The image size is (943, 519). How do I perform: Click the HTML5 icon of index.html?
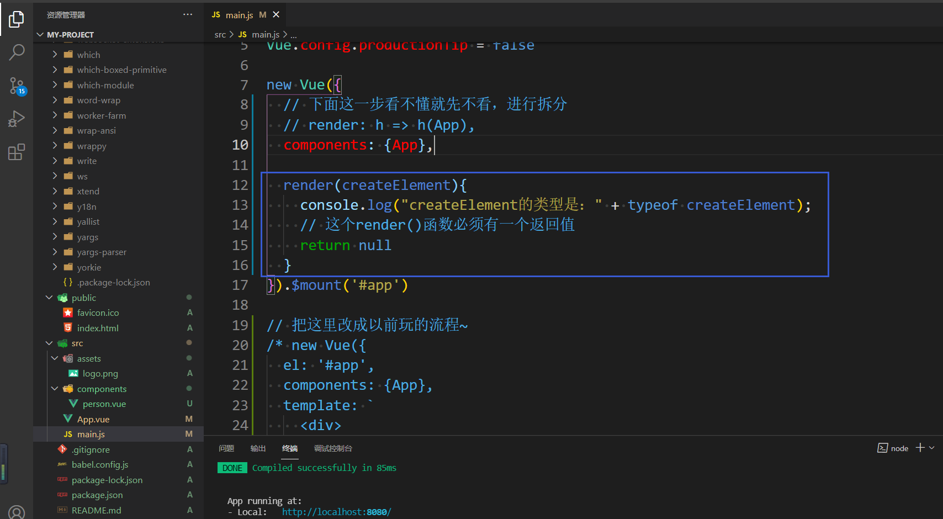(x=68, y=328)
